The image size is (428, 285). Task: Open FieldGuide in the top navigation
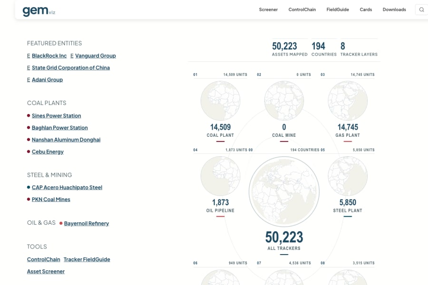pos(338,9)
